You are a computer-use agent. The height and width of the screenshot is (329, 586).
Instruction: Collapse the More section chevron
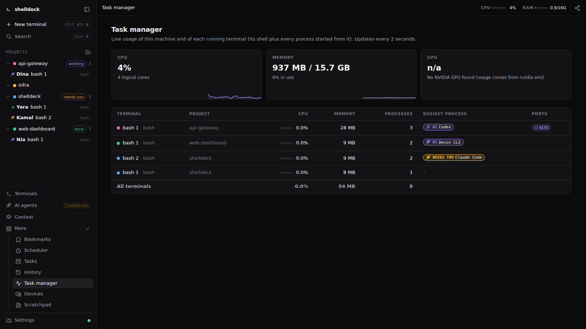tap(88, 229)
